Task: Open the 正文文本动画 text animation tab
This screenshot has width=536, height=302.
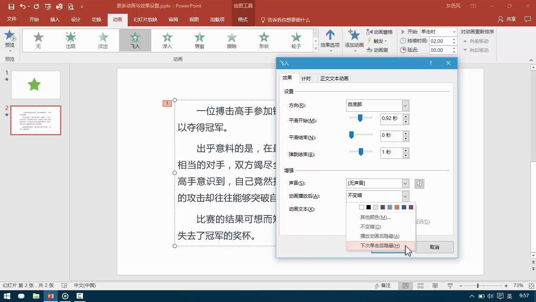Action: tap(334, 78)
